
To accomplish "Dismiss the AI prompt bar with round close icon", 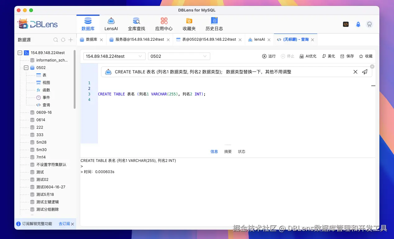I will [372, 67].
